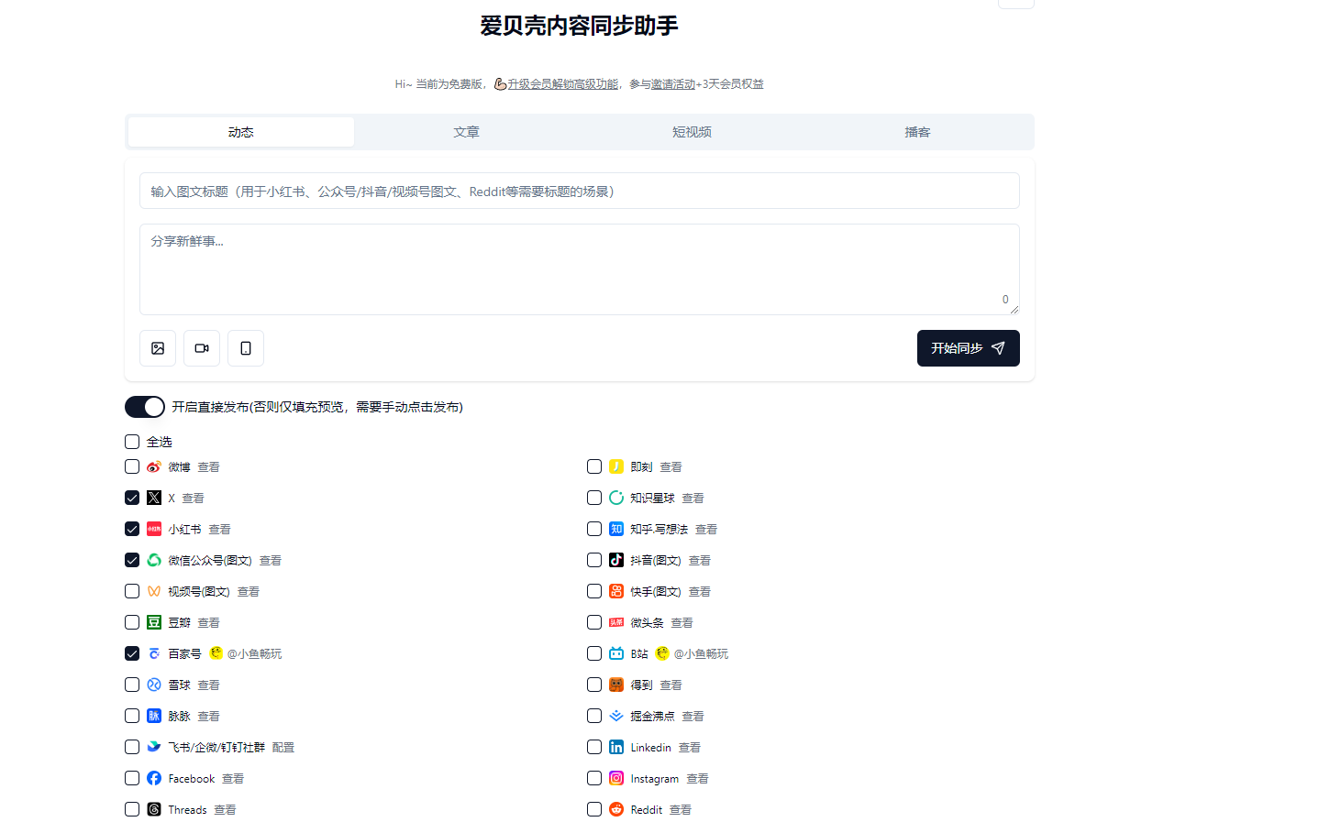
Task: Click the Weibo logo icon
Action: 154,467
